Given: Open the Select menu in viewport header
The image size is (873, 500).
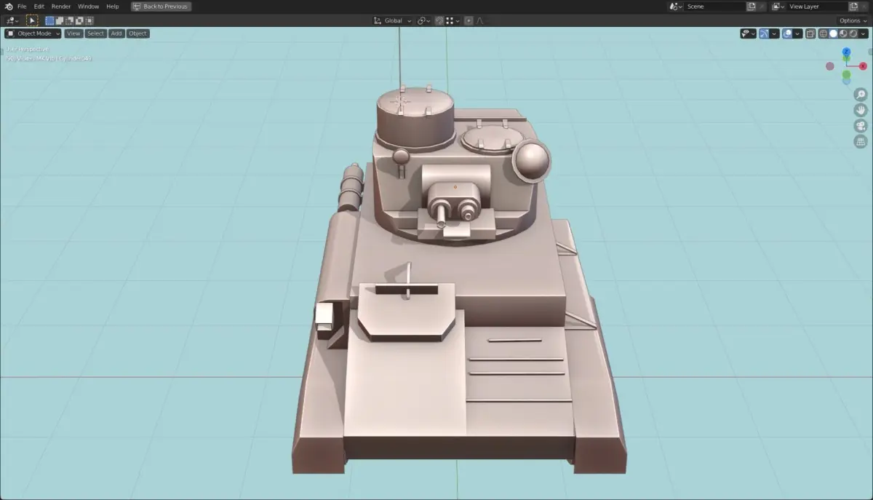Looking at the screenshot, I should click(x=95, y=33).
